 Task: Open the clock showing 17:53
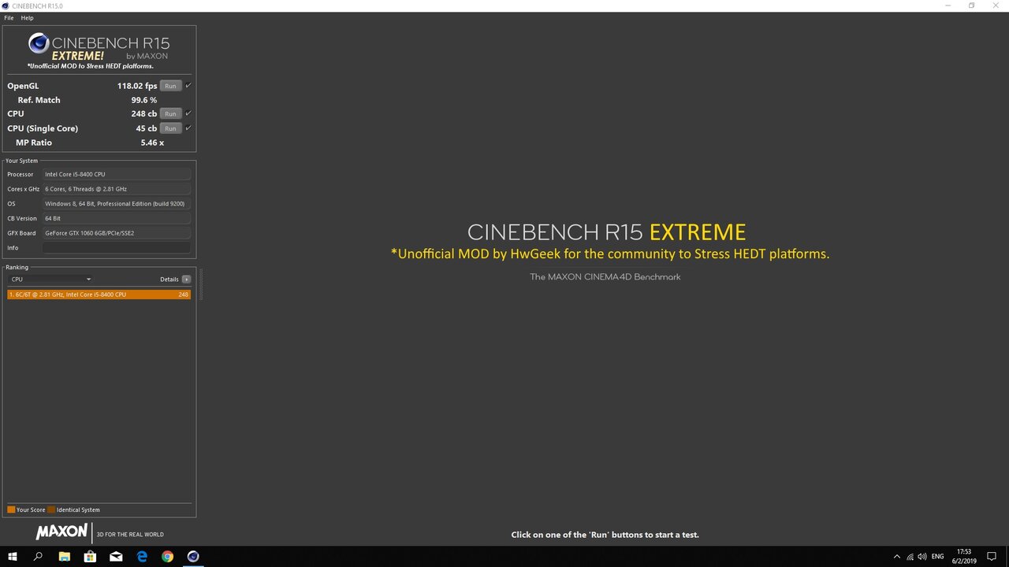pyautogui.click(x=964, y=556)
